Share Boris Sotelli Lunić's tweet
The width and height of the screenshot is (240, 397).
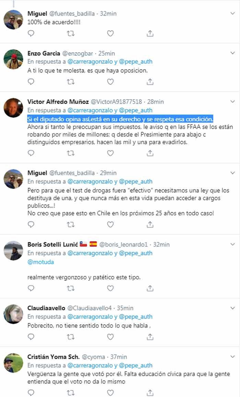tap(150, 288)
